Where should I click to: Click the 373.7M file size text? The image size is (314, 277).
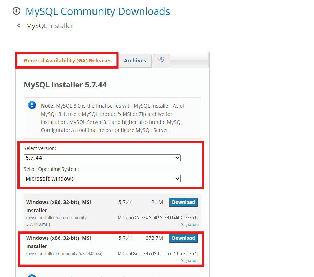pyautogui.click(x=154, y=238)
